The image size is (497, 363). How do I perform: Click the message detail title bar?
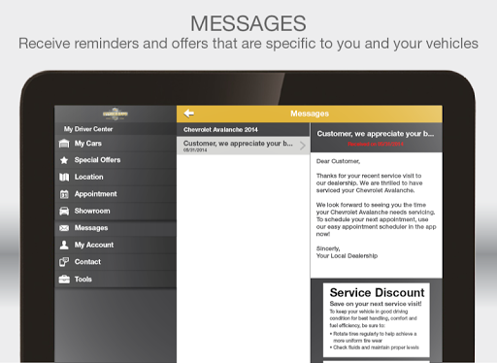(377, 138)
